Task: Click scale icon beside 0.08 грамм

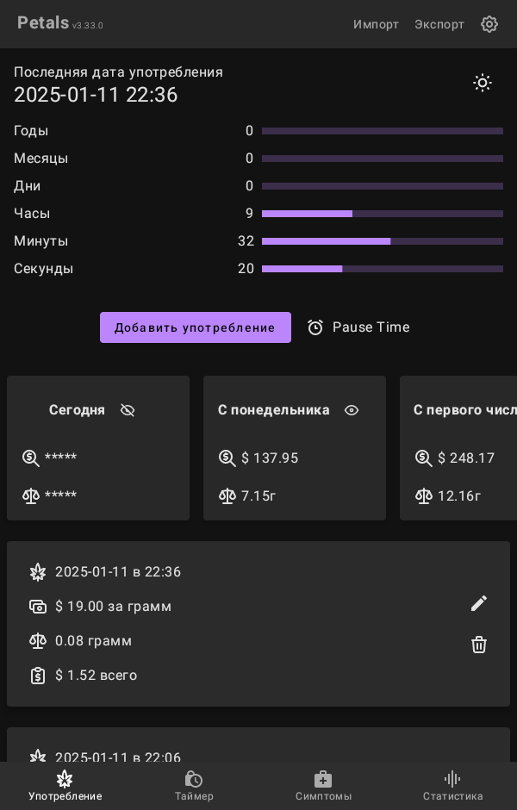Action: pyautogui.click(x=38, y=641)
